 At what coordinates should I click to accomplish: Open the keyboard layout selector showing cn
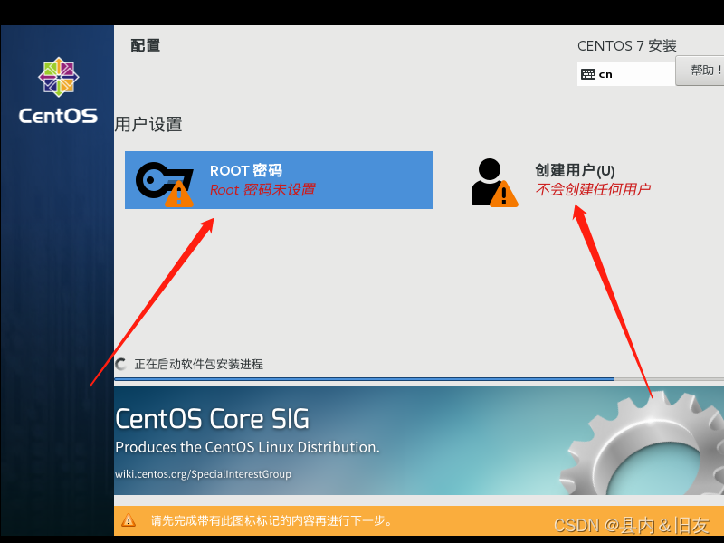[624, 73]
